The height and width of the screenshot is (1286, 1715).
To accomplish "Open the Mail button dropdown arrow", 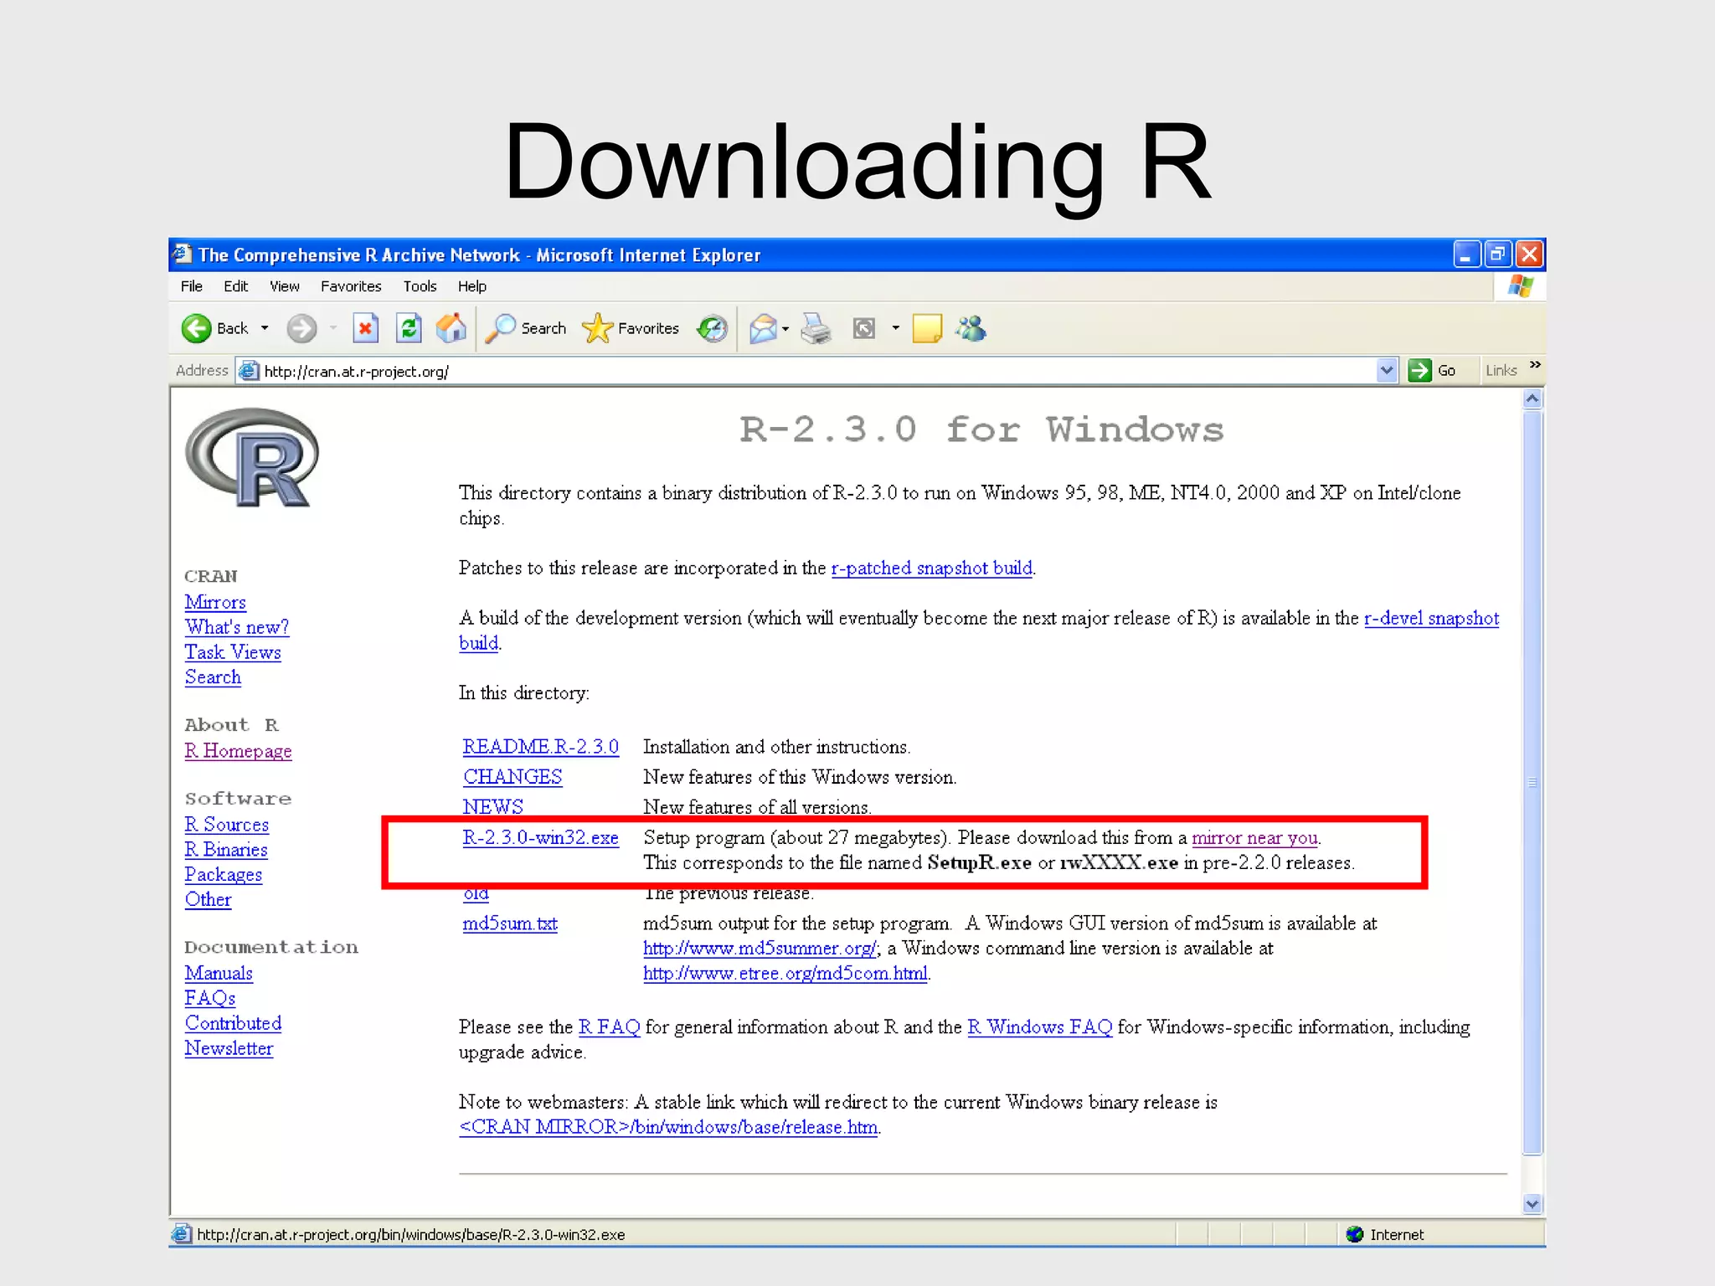I will tap(785, 328).
